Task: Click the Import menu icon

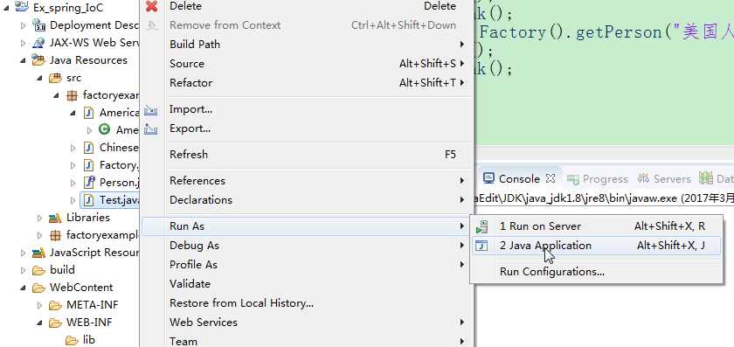Action: pos(150,110)
